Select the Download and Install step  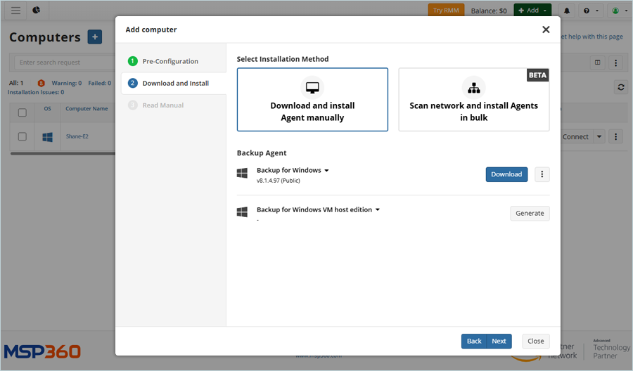tap(175, 83)
